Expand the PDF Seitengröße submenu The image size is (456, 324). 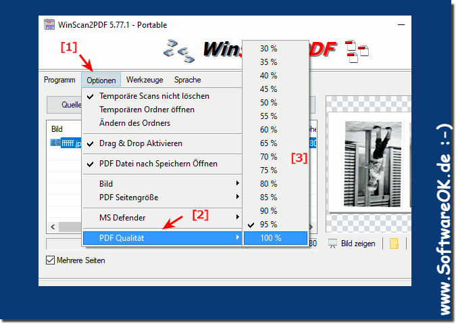coord(162,198)
